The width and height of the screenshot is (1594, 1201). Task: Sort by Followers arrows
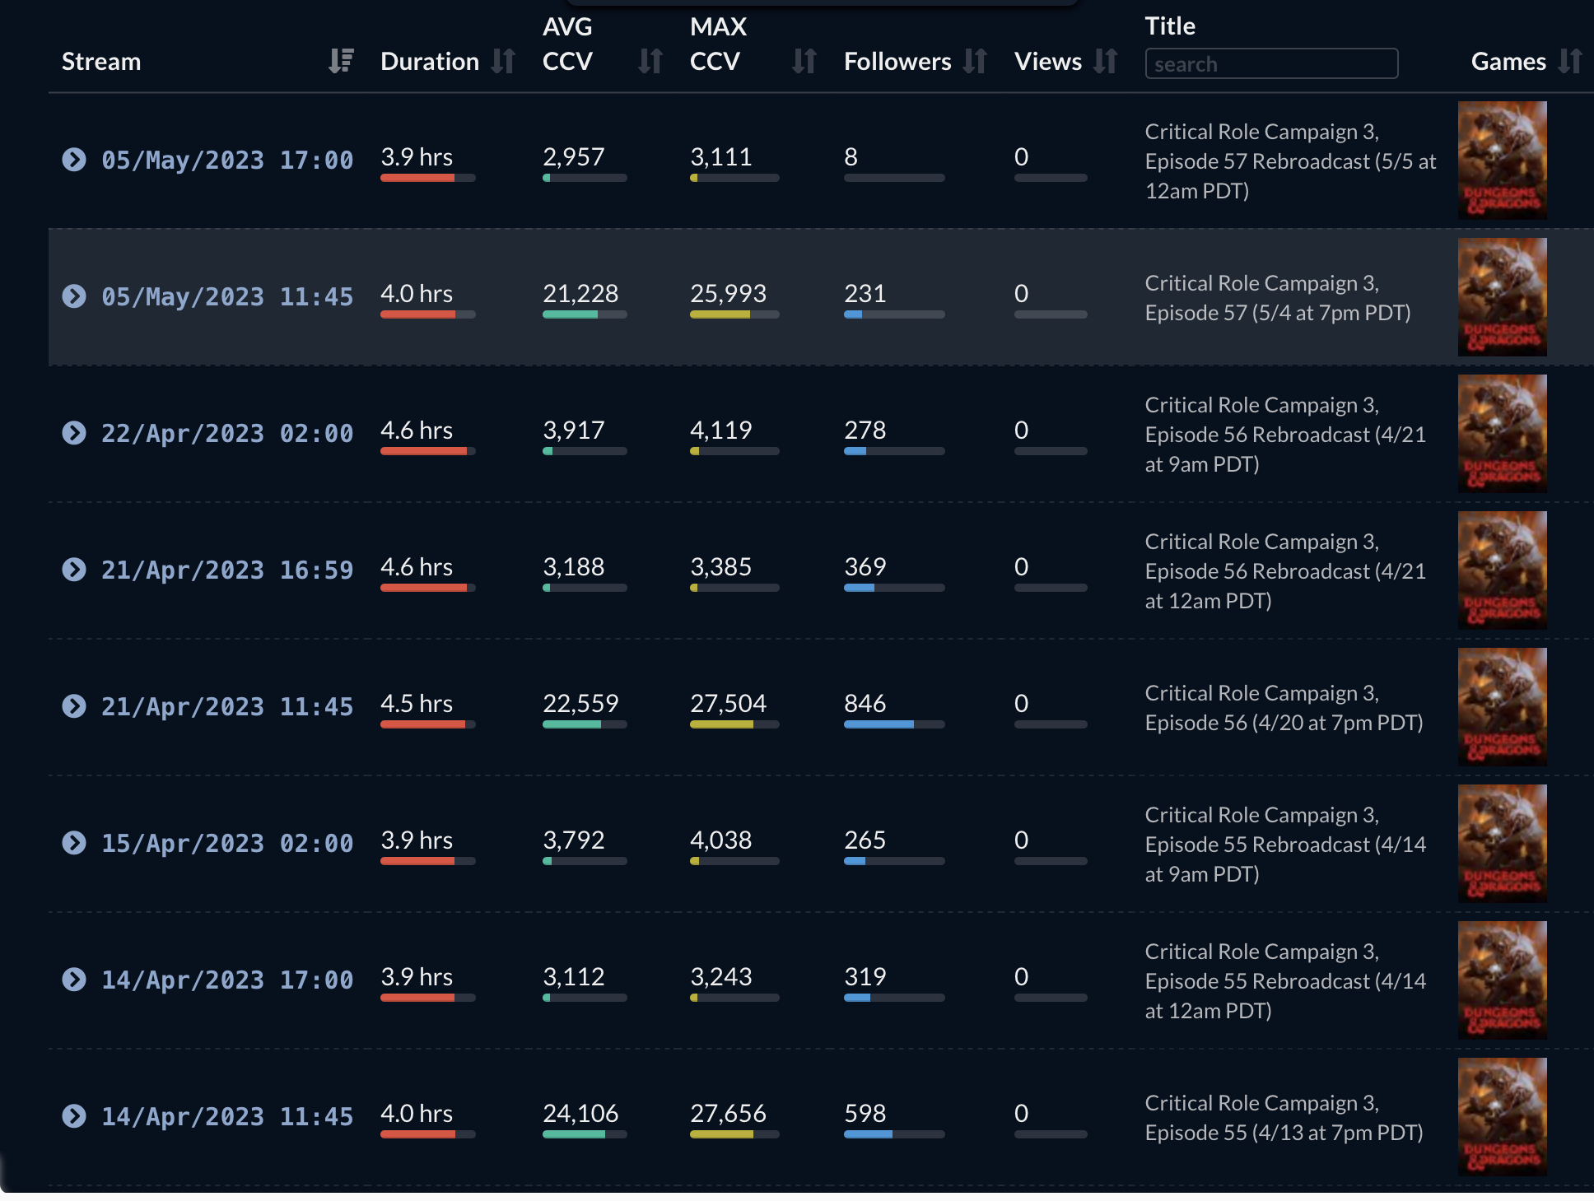[975, 61]
